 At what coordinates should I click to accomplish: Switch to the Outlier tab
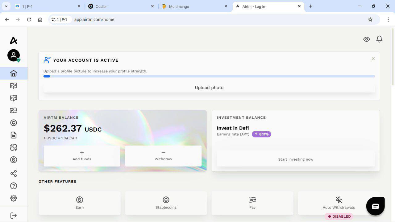tap(121, 6)
